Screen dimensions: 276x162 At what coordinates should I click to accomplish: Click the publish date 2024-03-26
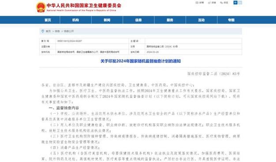153,52
